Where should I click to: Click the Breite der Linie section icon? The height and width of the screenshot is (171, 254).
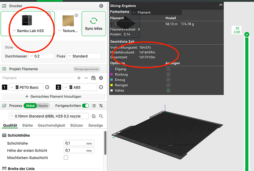point(4,168)
